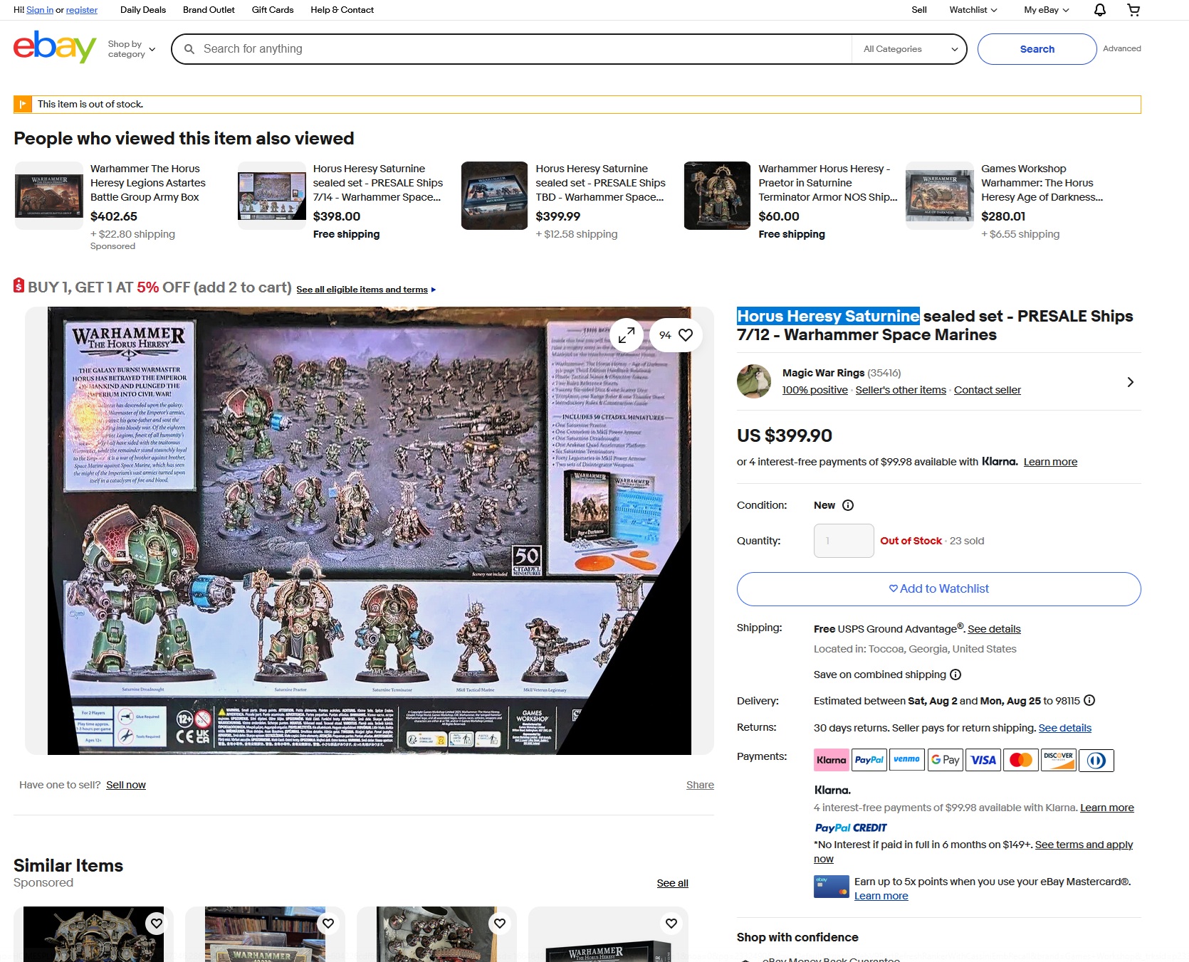The width and height of the screenshot is (1189, 962).
Task: Expand the main product image fullscreen
Action: point(627,335)
